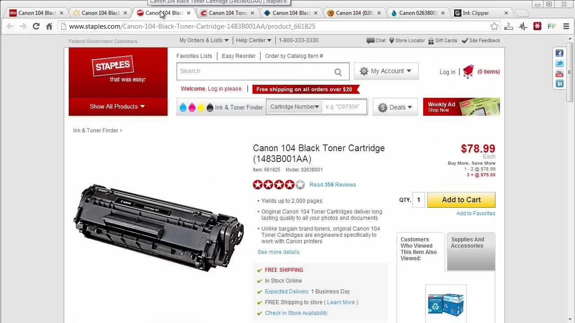
Task: Switch to the Canon 104 Tone tab
Action: 227,13
